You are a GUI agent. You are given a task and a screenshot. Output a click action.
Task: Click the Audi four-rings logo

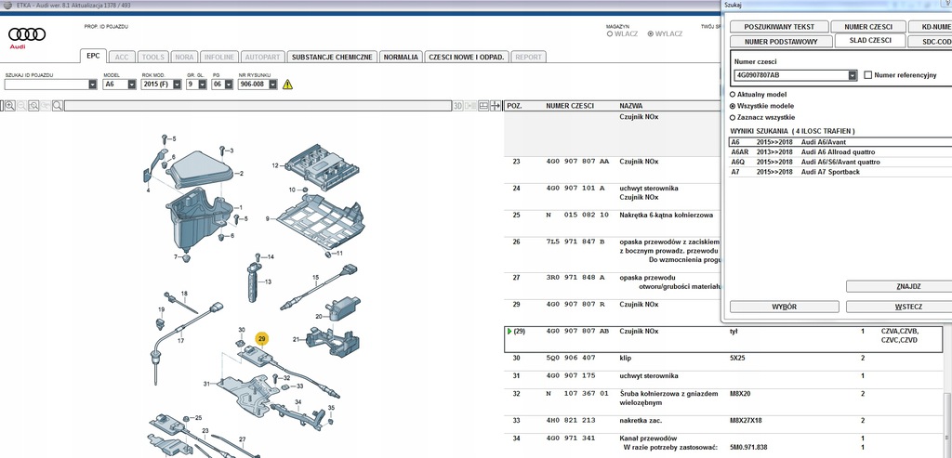27,34
